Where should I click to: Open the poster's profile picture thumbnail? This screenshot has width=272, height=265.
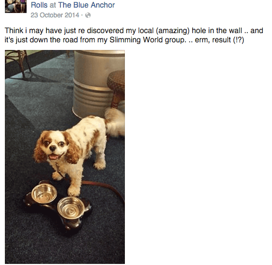(16, 6)
